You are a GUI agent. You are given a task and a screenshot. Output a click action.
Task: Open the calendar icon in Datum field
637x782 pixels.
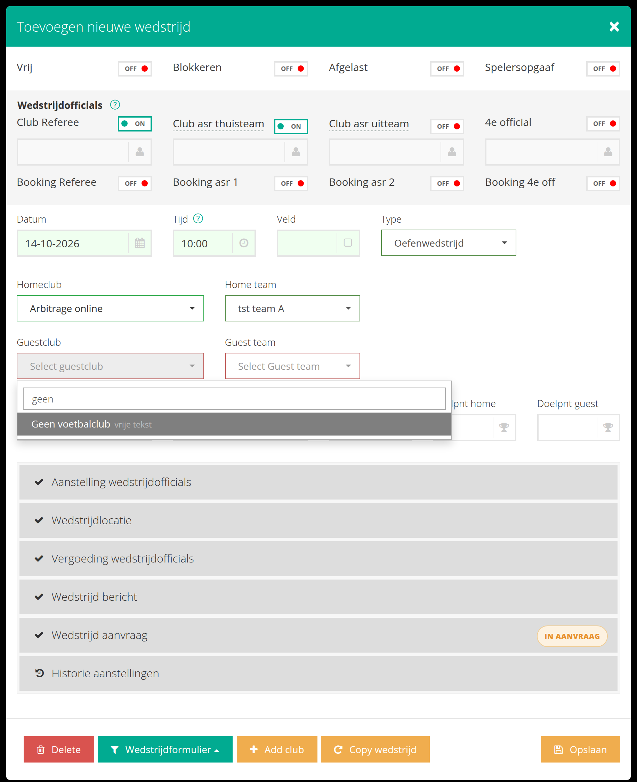pos(140,243)
